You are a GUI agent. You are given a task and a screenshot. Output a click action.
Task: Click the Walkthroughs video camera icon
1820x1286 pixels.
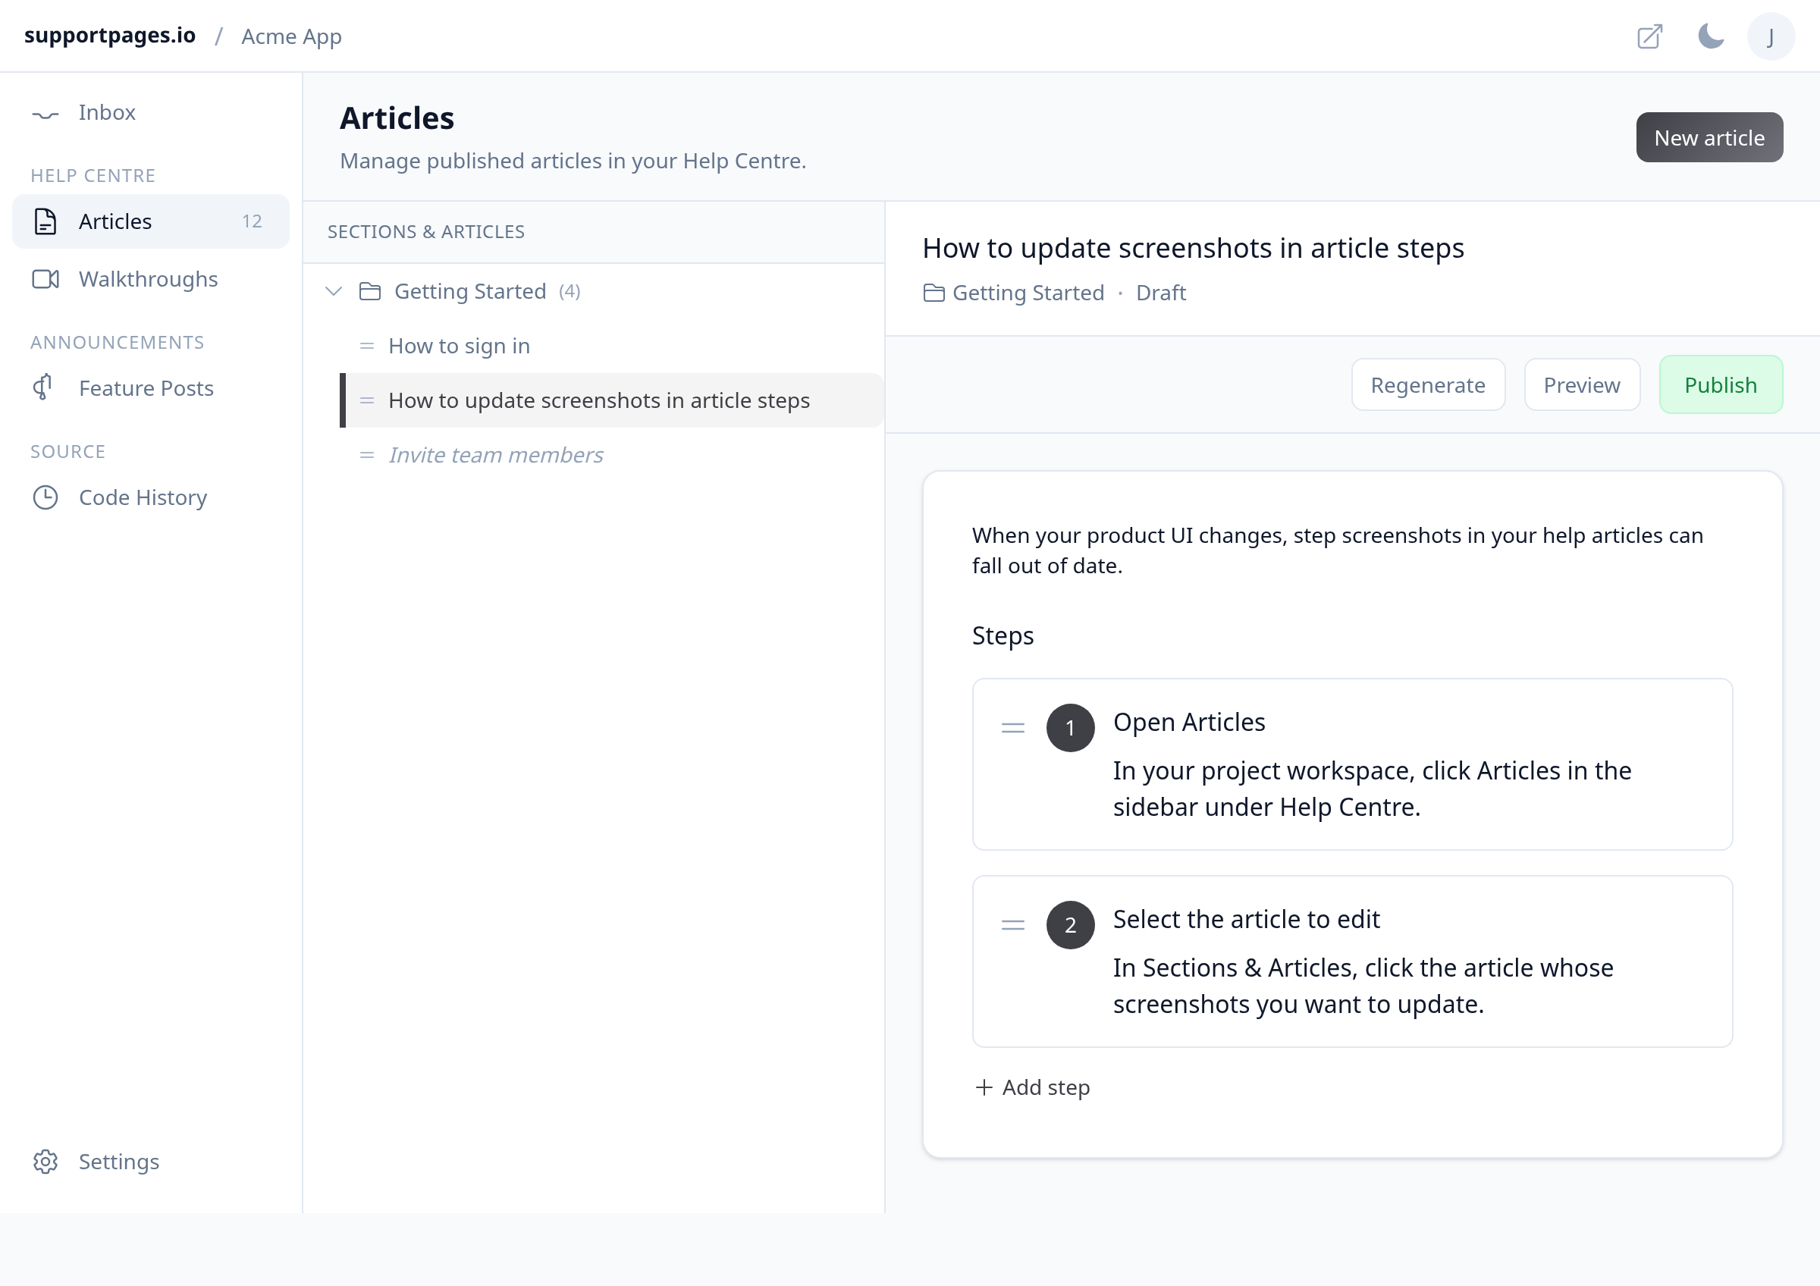coord(45,279)
